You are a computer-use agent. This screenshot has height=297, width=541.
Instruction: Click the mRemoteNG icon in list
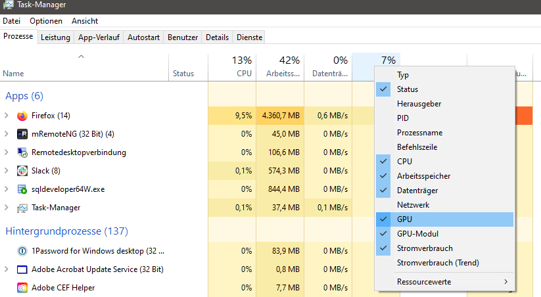point(22,134)
